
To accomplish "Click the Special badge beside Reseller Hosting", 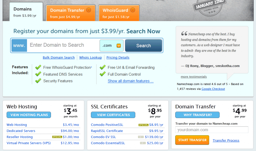I will (57, 137).
